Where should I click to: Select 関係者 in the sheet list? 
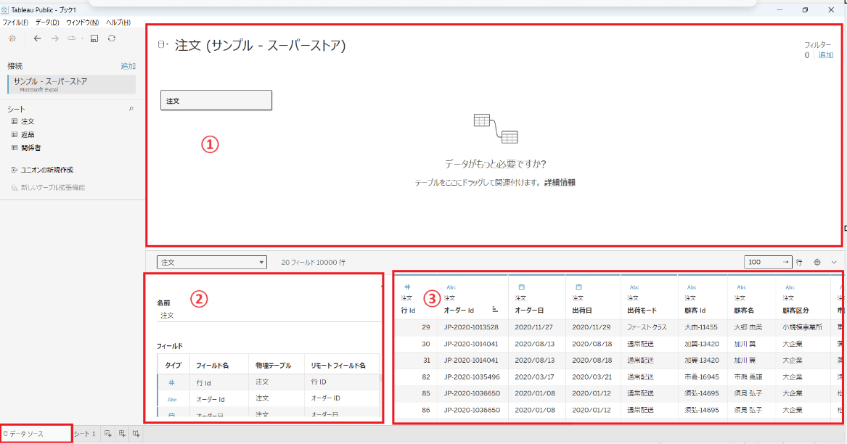point(30,147)
